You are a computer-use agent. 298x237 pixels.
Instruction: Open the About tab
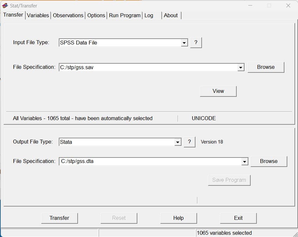click(x=171, y=15)
